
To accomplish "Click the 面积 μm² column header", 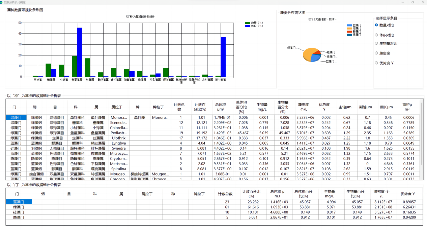I will coord(409,107).
